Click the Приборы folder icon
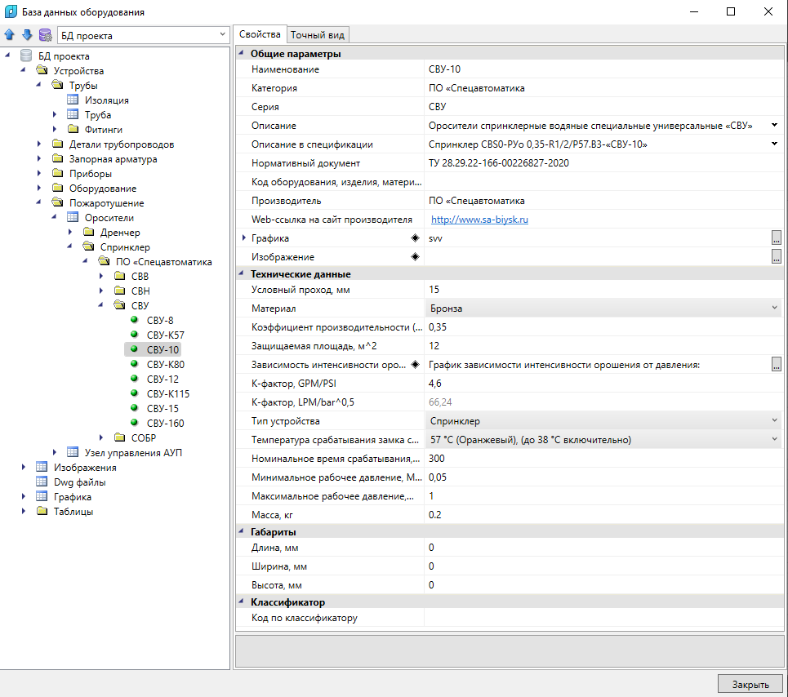Image resolution: width=788 pixels, height=697 pixels. (x=58, y=173)
